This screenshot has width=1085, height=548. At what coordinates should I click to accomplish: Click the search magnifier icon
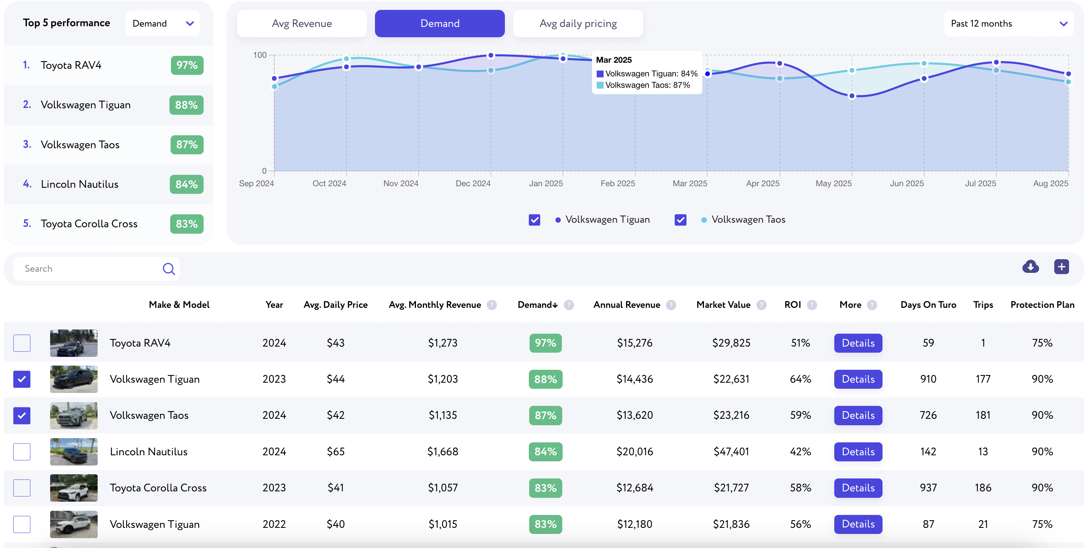point(168,269)
